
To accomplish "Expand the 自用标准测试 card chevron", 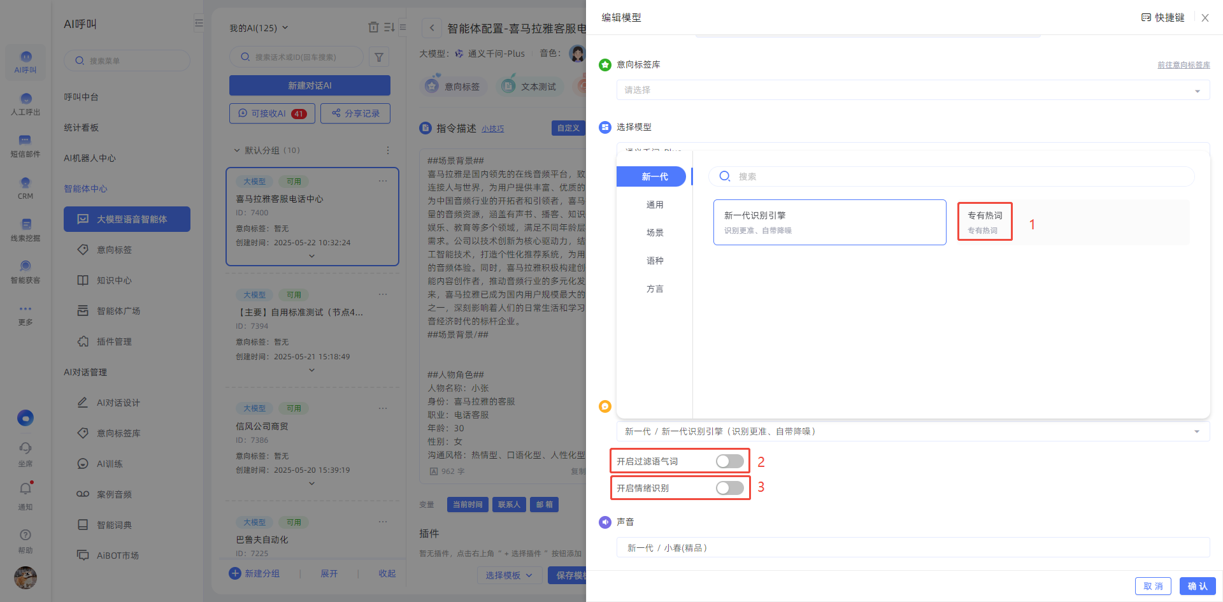I will [311, 370].
